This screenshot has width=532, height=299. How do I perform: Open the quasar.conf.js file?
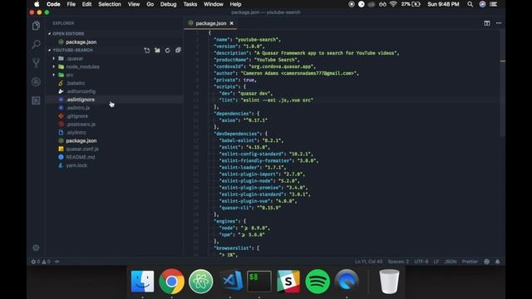click(82, 149)
